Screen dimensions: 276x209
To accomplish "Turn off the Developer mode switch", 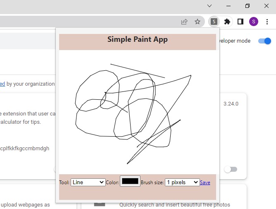I will tap(264, 41).
